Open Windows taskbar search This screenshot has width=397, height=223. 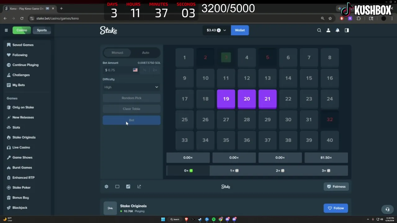[175, 219]
